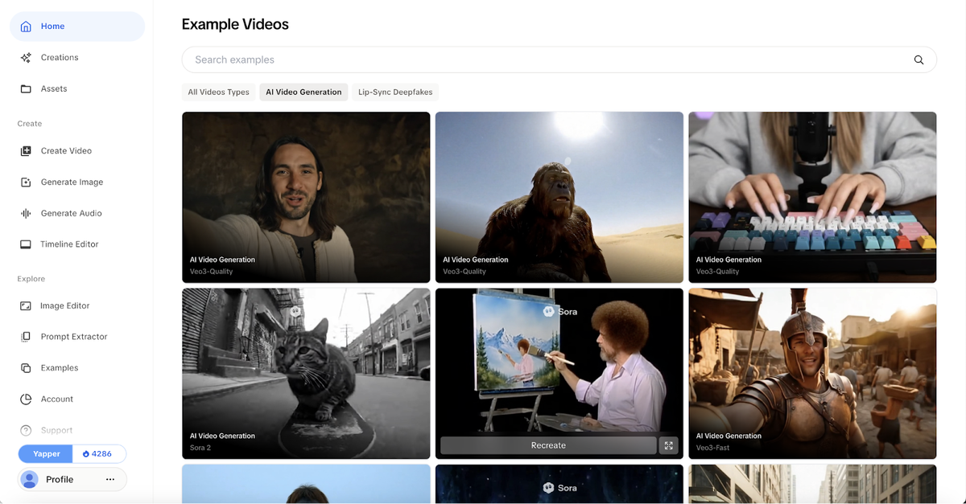Screen dimensions: 966x504
Task: Open the Assets panel icon
Action: pyautogui.click(x=26, y=88)
